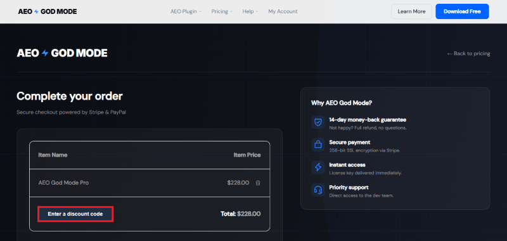The height and width of the screenshot is (241, 507).
Task: Follow the Back to pricing link
Action: [468, 53]
